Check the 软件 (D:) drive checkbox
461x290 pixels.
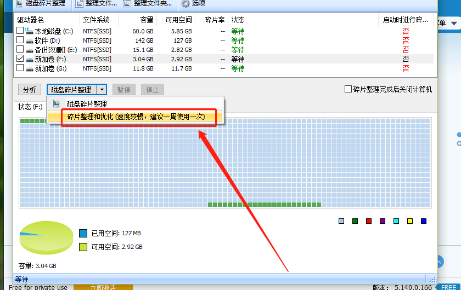[x=20, y=40]
